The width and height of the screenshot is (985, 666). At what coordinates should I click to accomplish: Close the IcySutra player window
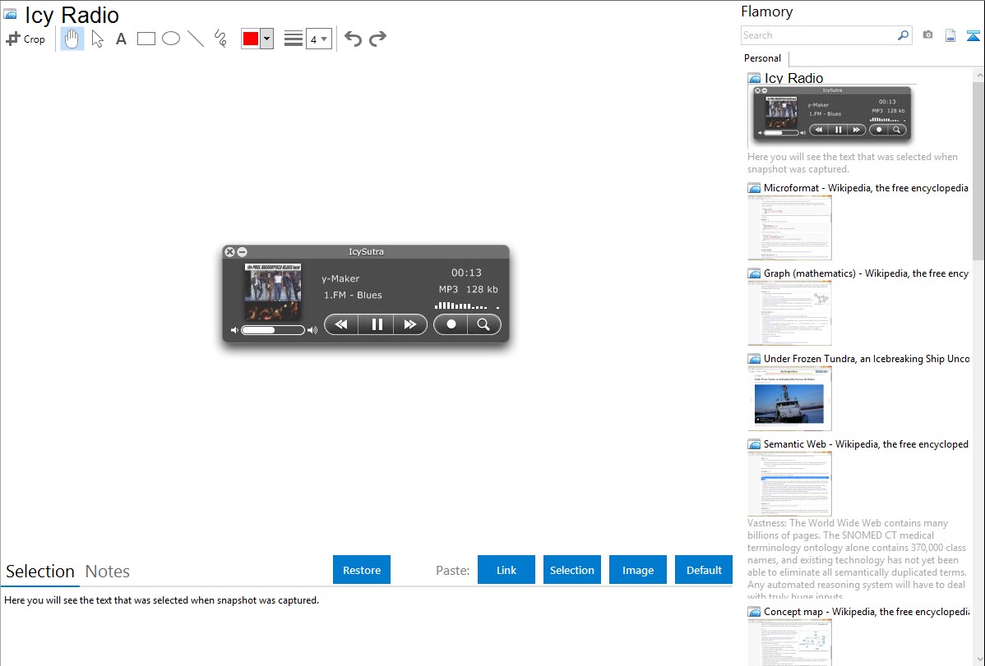(229, 252)
